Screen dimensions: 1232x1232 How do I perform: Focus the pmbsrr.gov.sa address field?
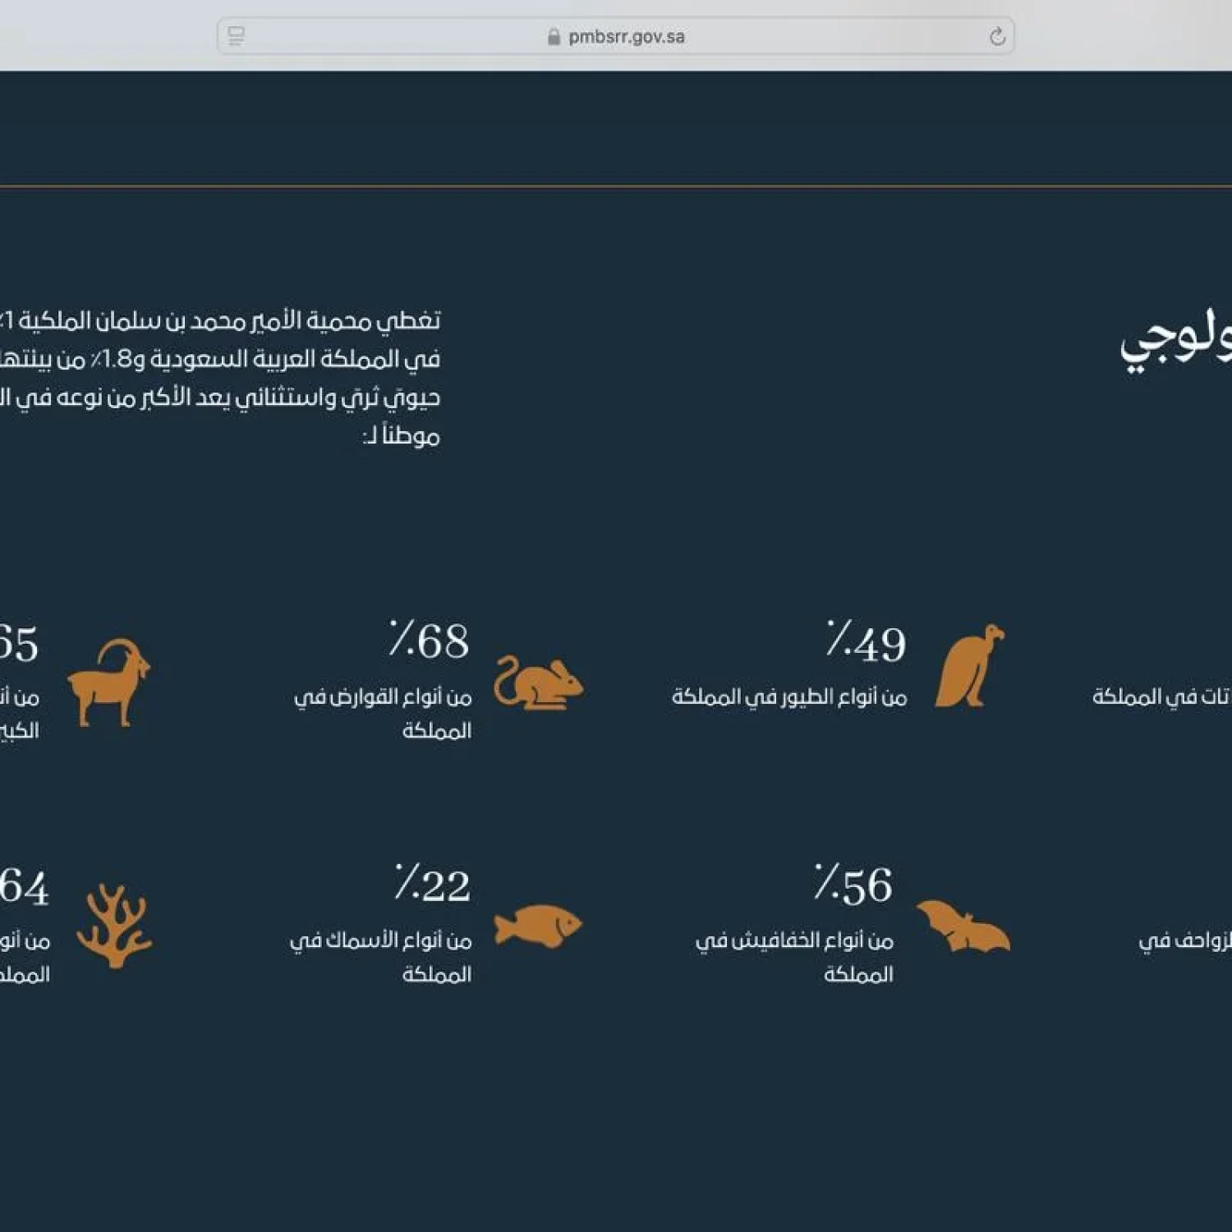[616, 36]
